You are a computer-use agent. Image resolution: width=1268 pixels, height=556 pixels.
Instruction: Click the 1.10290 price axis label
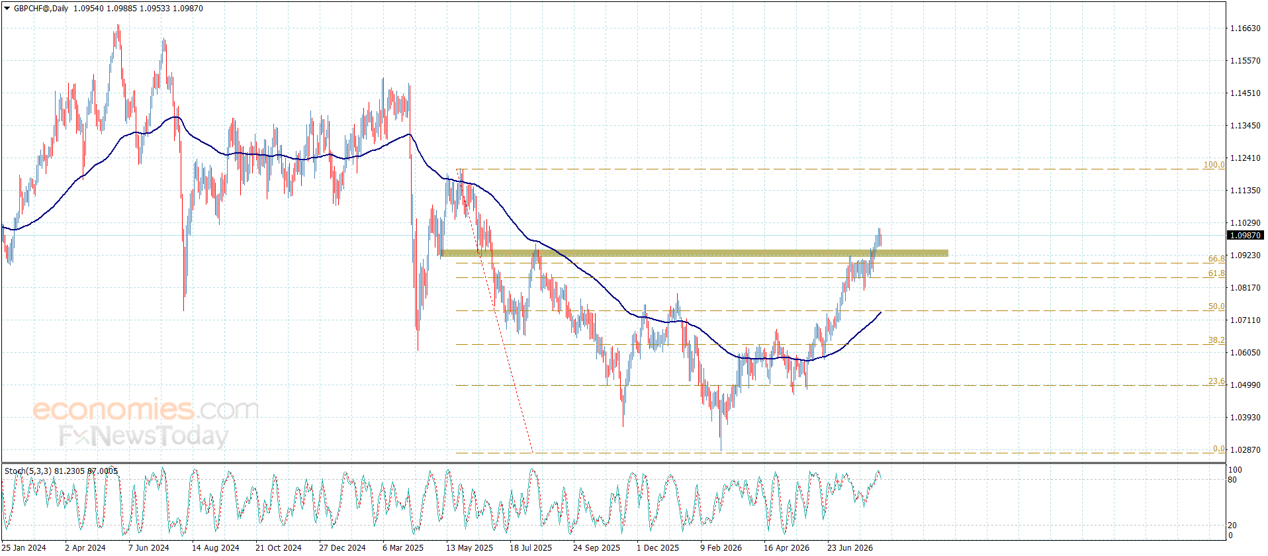point(1245,223)
